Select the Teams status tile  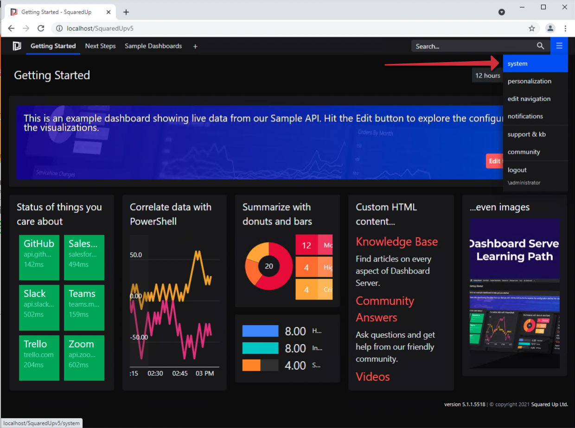[x=84, y=308]
